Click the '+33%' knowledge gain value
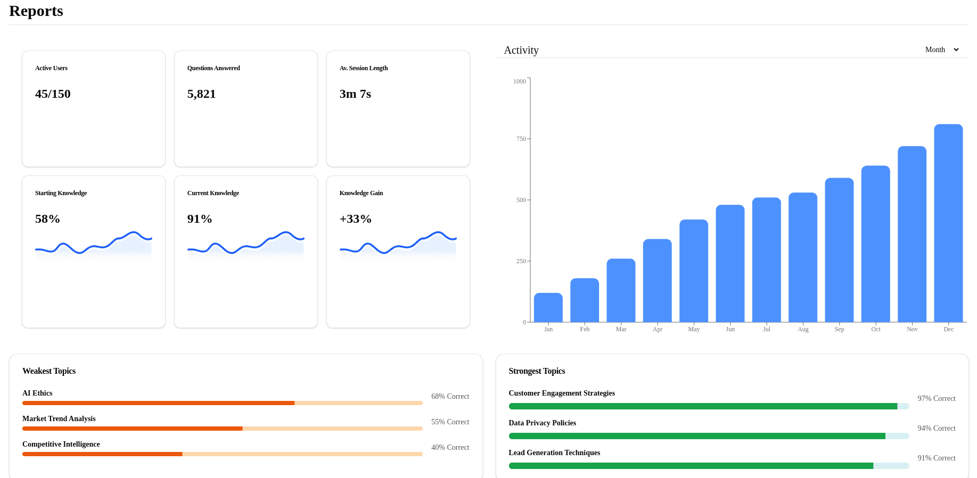This screenshot has width=977, height=478. (x=356, y=219)
